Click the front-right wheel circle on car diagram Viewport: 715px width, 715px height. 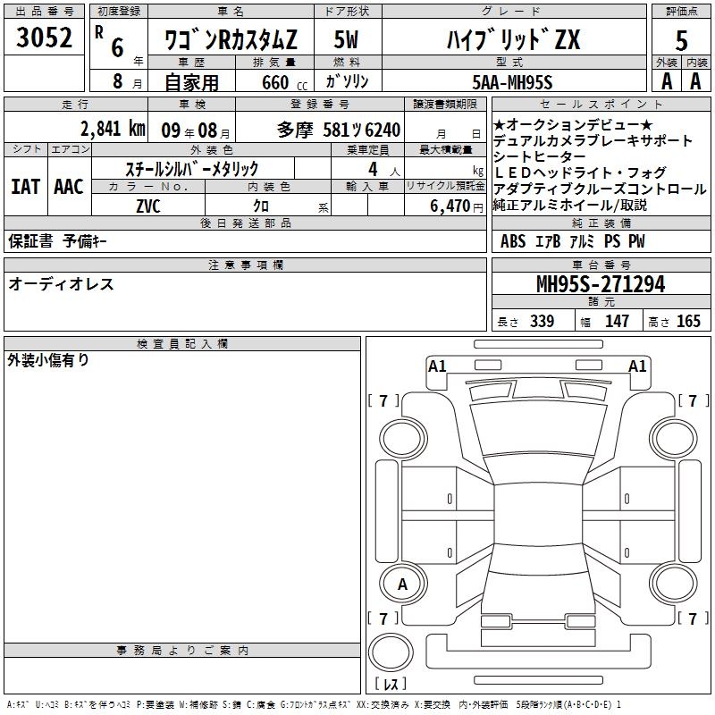pyautogui.click(x=674, y=435)
